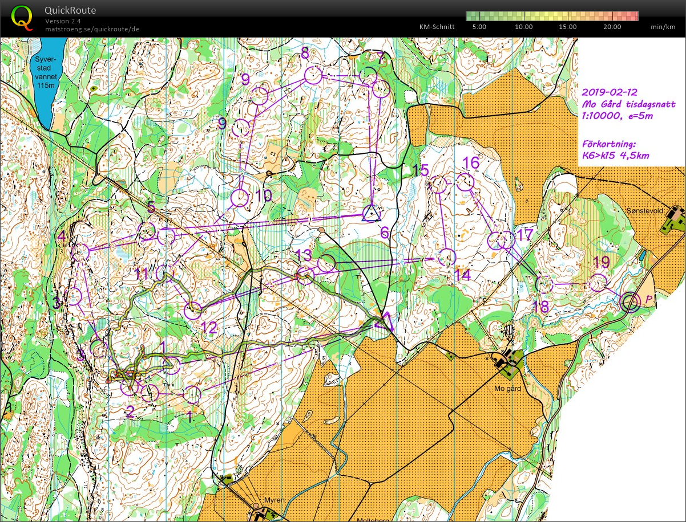Click control circle 16 on the map
Viewport: 686px width, 522px height.
[466, 182]
